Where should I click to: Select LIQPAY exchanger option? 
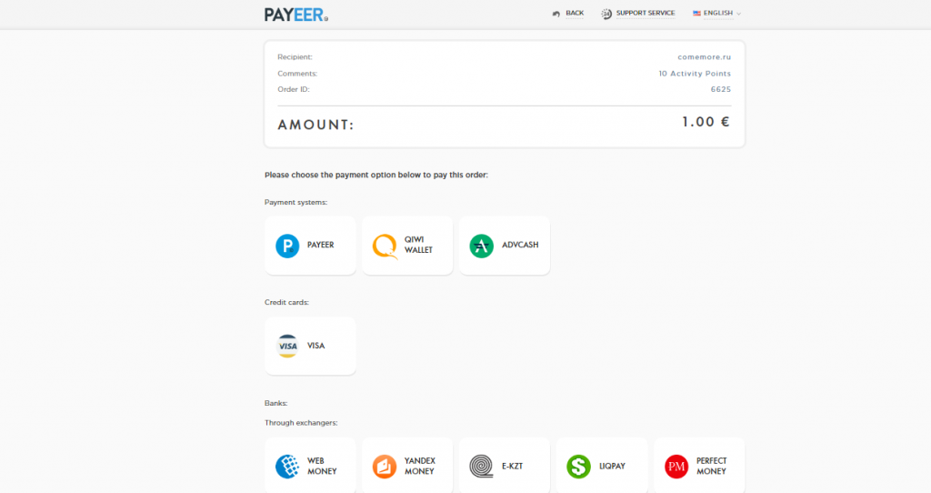click(x=602, y=466)
